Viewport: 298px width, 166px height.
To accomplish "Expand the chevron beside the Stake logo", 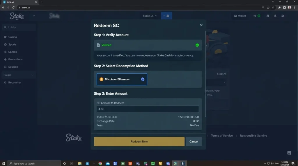I will coord(34,16).
